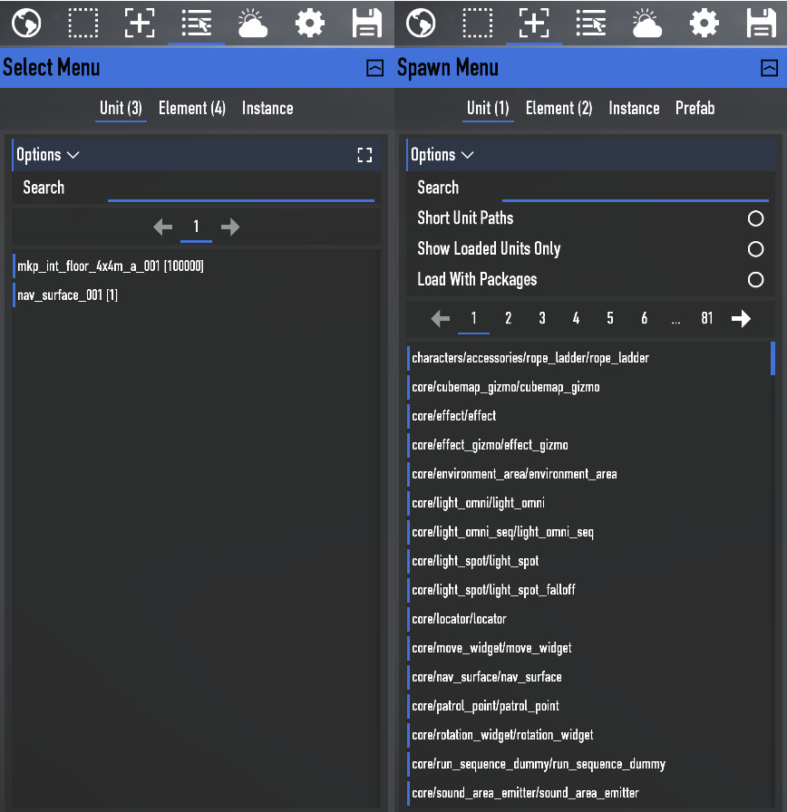Open the world globe icon in Spawn Menu toolbar
Screen dimensions: 787x812
tap(421, 24)
